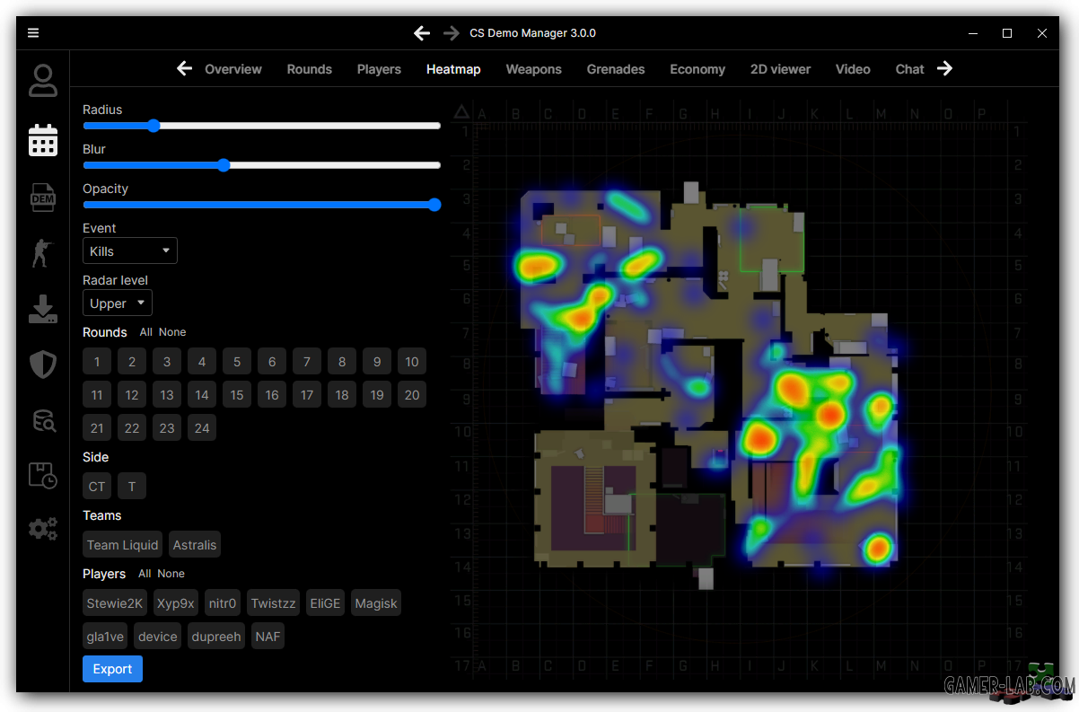Switch to the 2D viewer tab

pos(780,69)
